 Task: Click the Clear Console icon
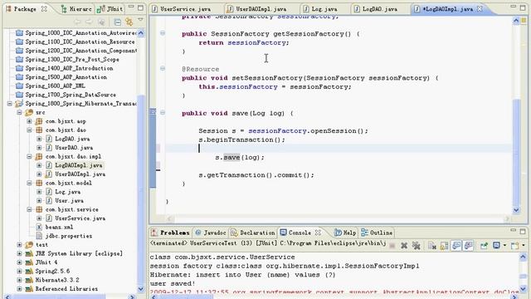pyautogui.click(x=432, y=246)
